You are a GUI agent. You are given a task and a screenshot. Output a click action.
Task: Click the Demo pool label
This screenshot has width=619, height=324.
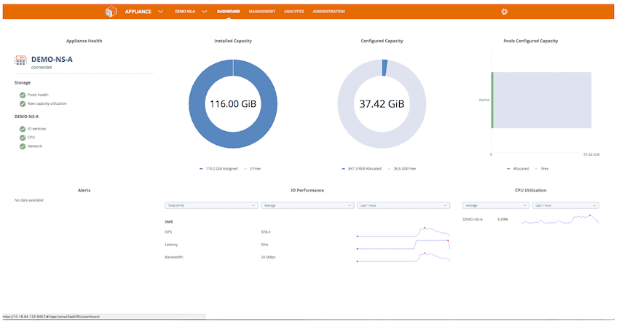coord(484,100)
